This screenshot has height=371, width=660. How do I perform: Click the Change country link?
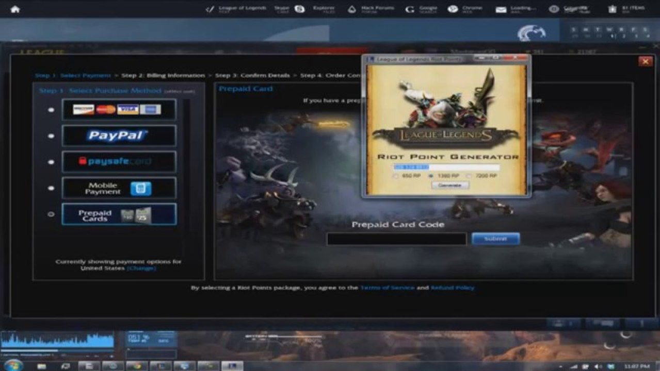(141, 268)
